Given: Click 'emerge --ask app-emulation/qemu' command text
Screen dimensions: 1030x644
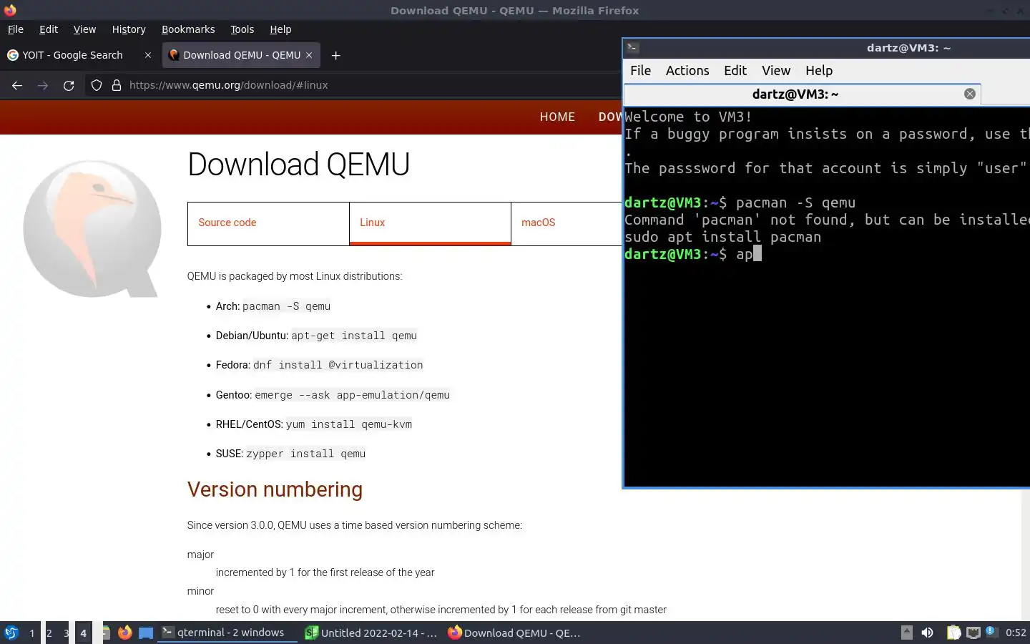Looking at the screenshot, I should pyautogui.click(x=352, y=395).
